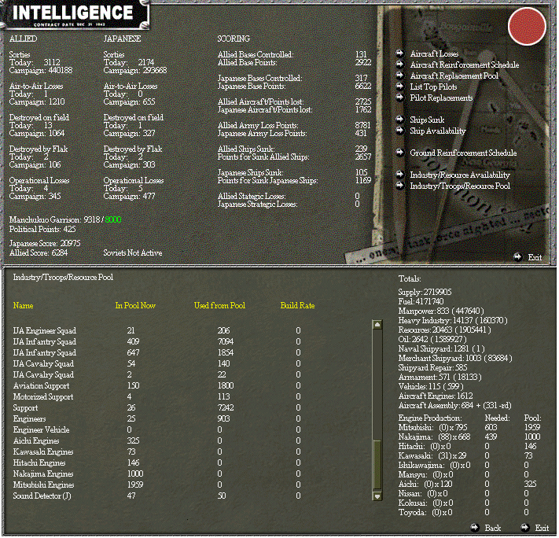Screen dimensions: 559x538
Task: Click the arrow icon beside Aircraft Losses
Action: pos(400,53)
